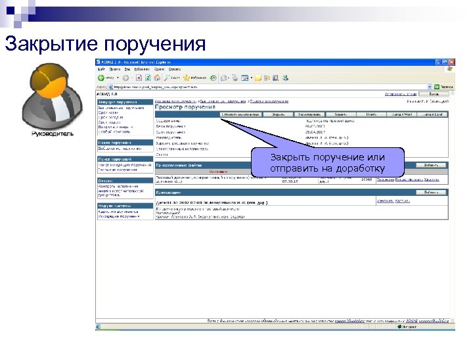Click Изменить link in comment row
The width and height of the screenshot is (473, 355).
(385, 201)
